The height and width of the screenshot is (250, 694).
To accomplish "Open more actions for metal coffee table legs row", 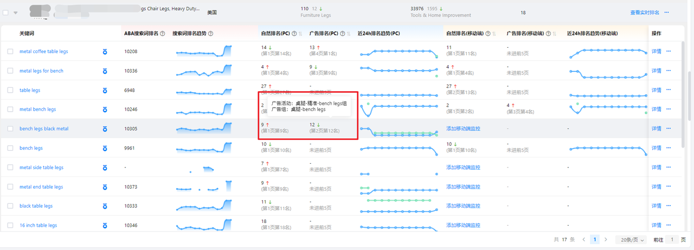I will pyautogui.click(x=669, y=52).
